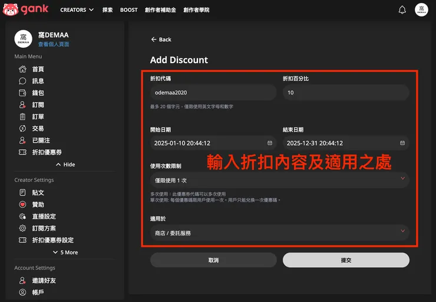Click the 開始日期 date field
Screen dimensions: 436x302
[213, 143]
